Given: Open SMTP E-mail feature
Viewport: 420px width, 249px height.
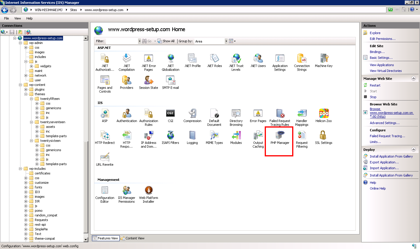Looking at the screenshot, I should click(170, 83).
